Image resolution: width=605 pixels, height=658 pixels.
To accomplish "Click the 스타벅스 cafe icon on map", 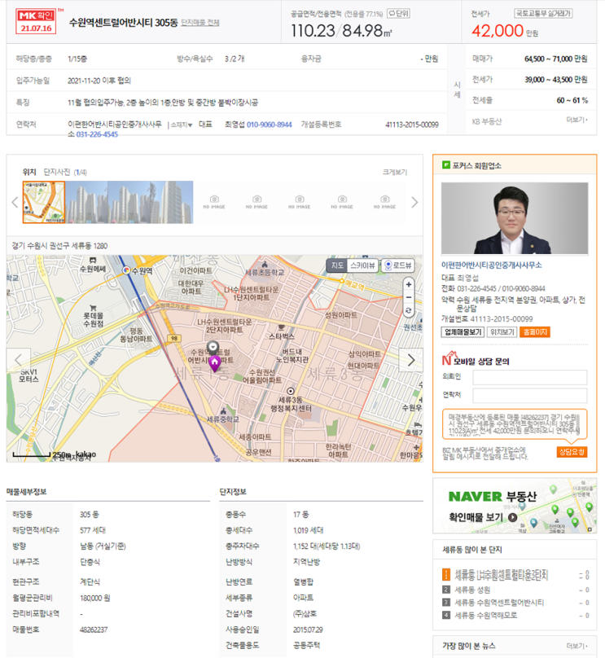I will (x=282, y=327).
